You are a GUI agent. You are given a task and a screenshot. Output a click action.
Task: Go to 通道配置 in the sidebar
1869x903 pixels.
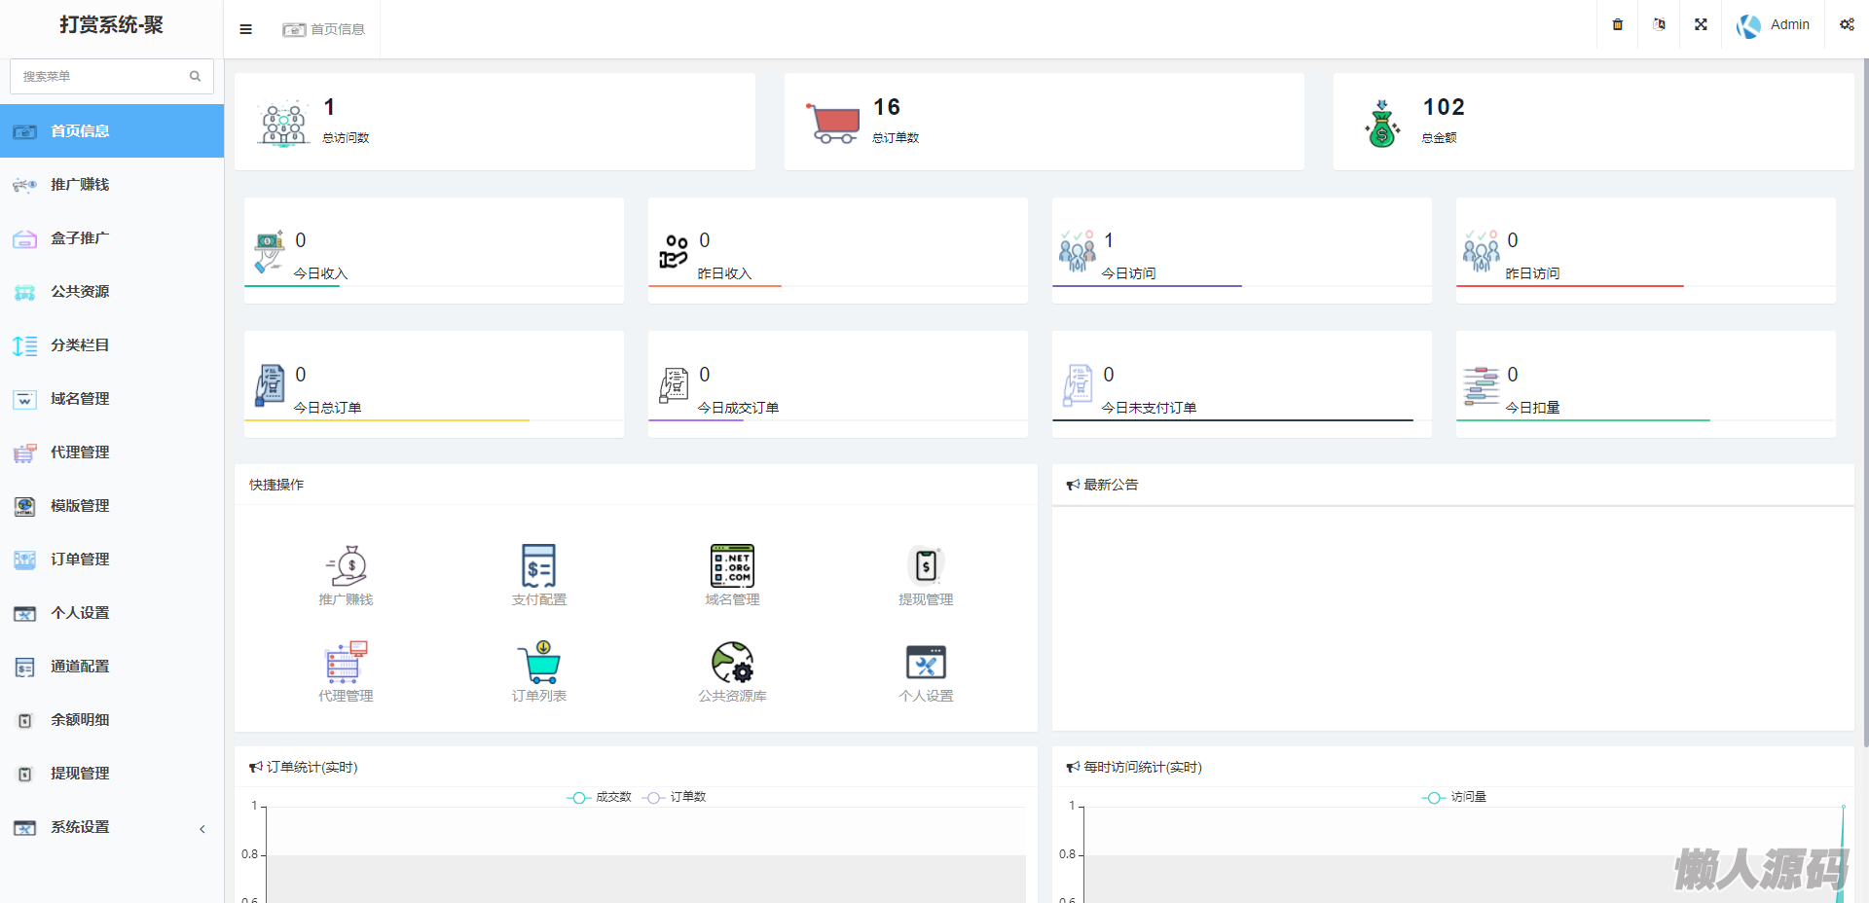80,667
